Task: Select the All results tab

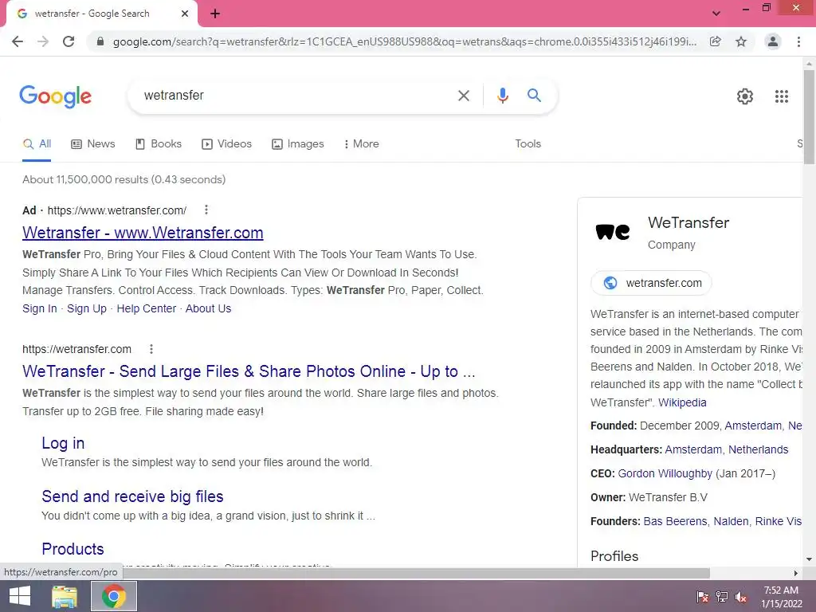Action: point(37,144)
